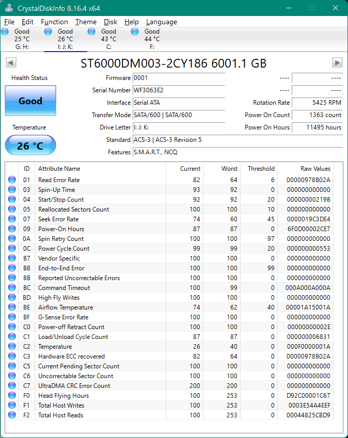Open the Theme menu
This screenshot has height=438, width=348.
[86, 22]
